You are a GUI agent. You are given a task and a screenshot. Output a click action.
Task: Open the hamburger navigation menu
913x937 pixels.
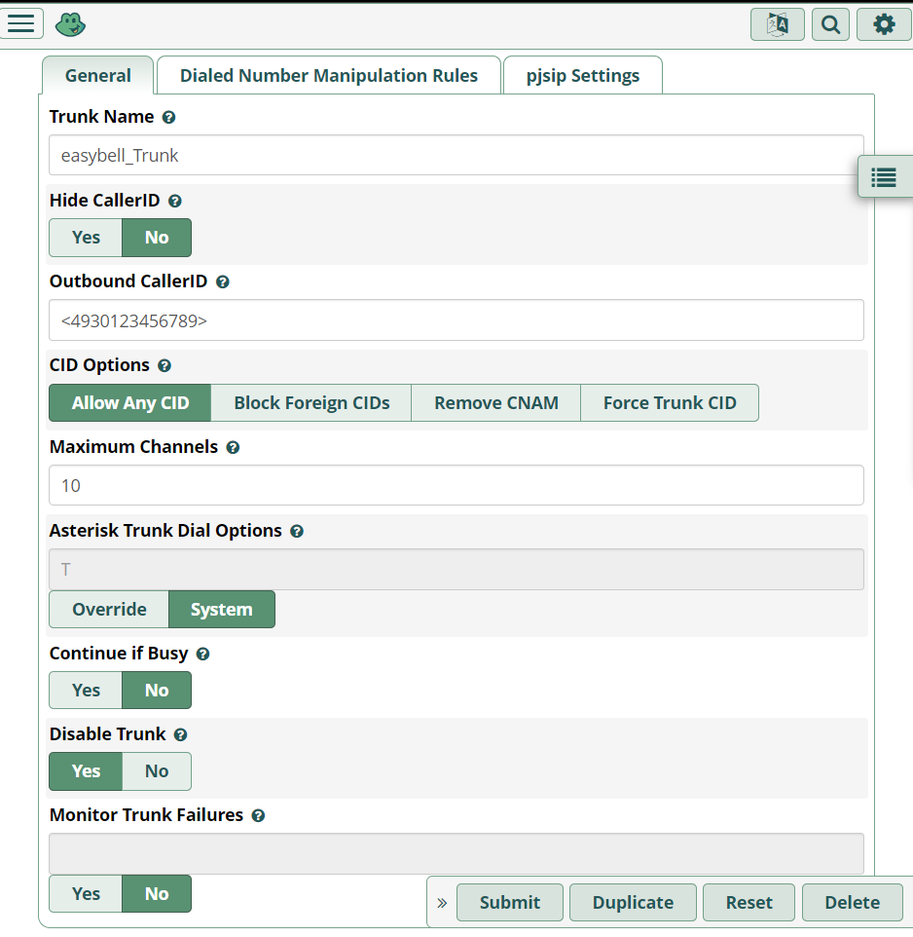tap(20, 23)
